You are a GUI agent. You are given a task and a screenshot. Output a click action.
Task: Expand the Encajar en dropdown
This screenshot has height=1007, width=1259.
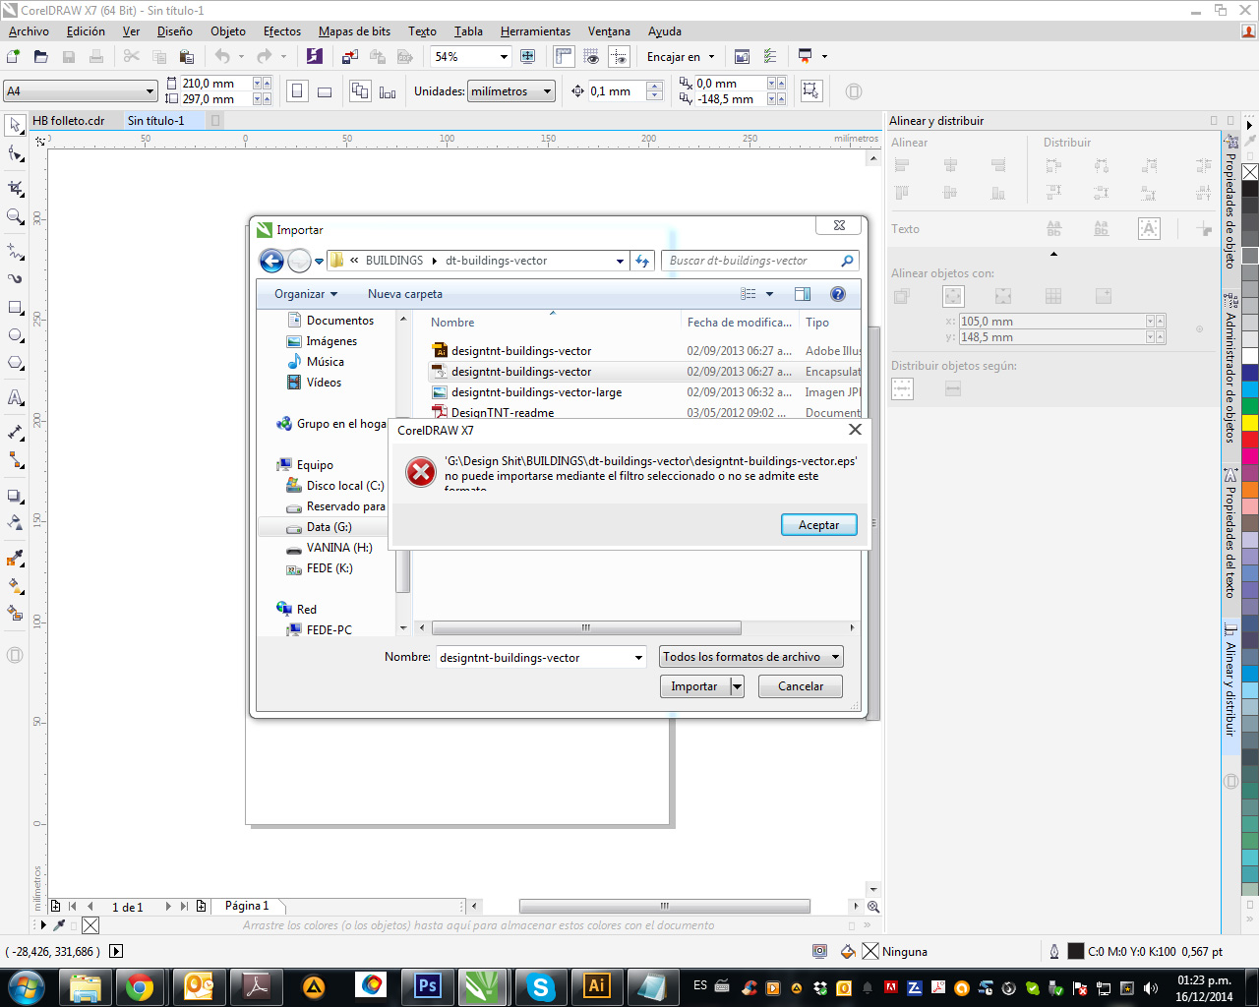[x=711, y=57]
